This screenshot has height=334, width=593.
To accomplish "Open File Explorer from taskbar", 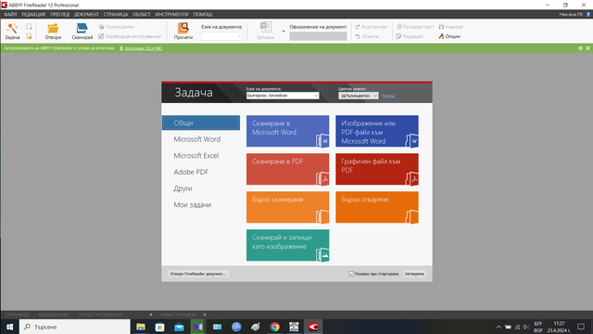I will point(141,327).
